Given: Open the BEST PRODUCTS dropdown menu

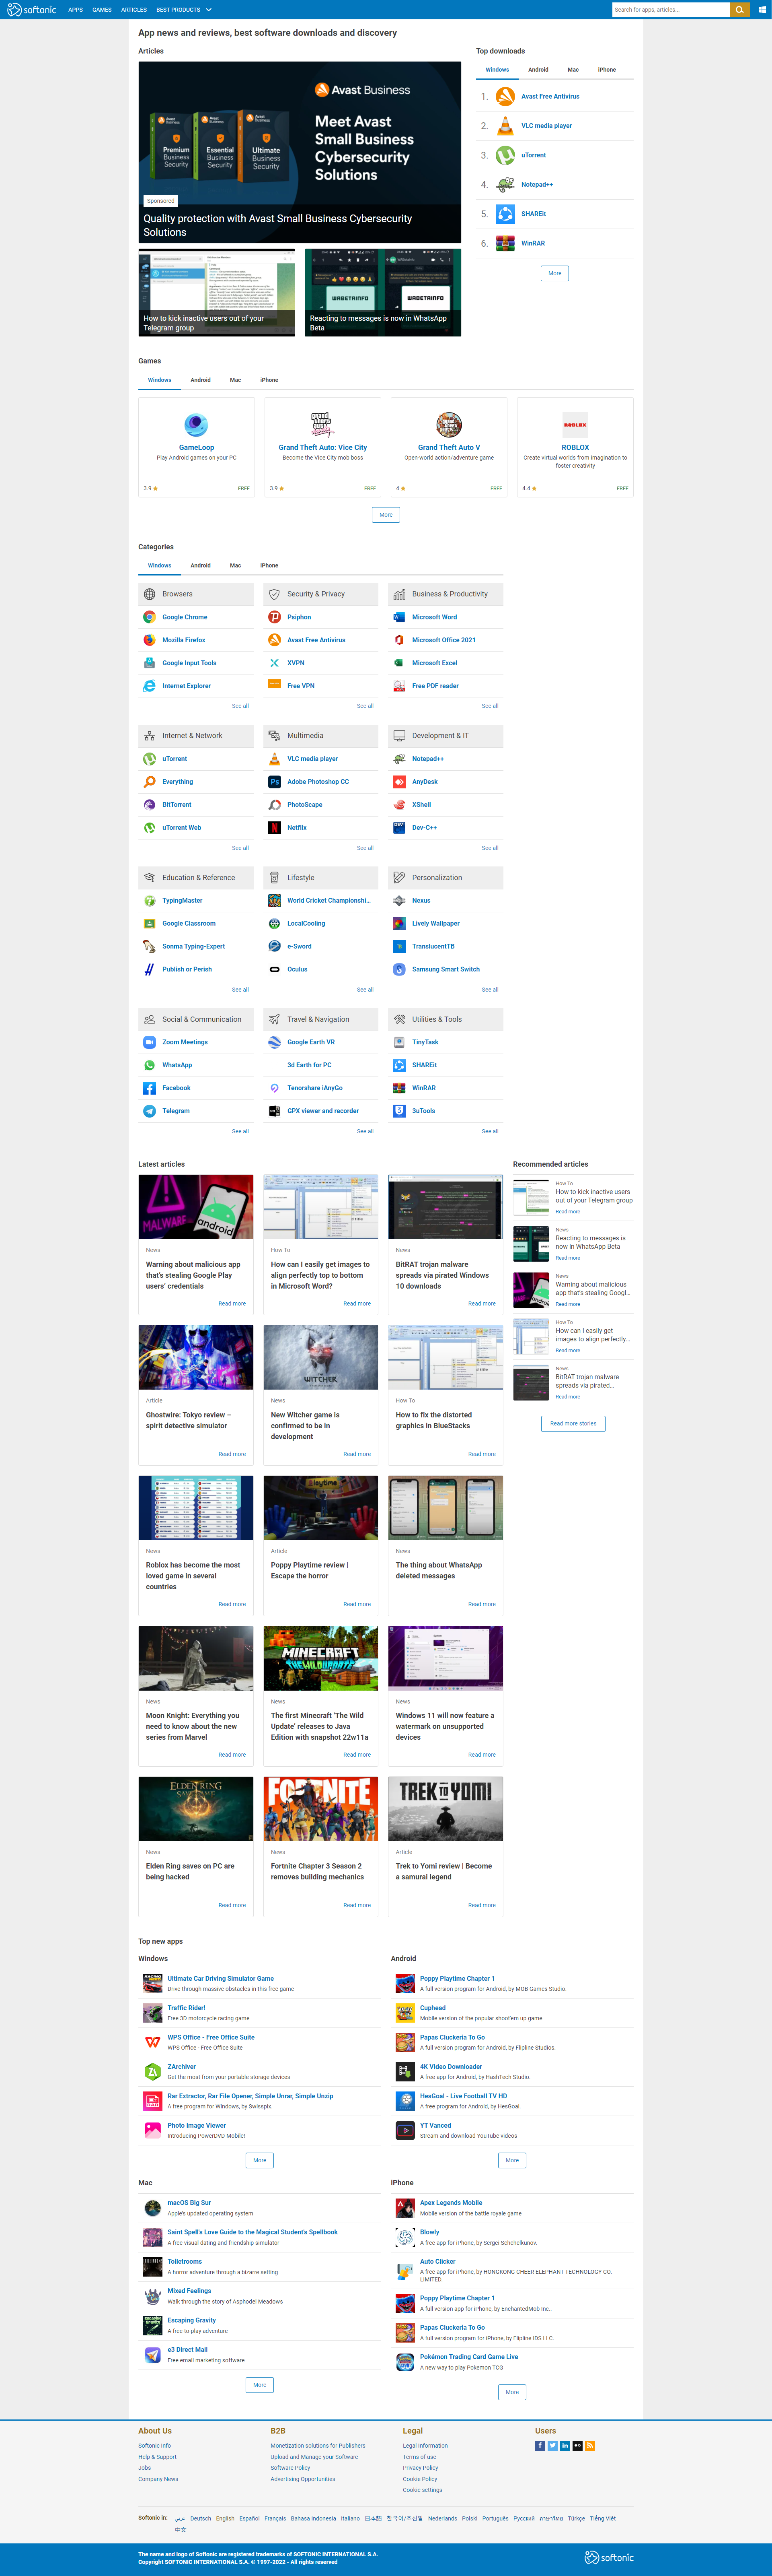Looking at the screenshot, I should pyautogui.click(x=184, y=10).
